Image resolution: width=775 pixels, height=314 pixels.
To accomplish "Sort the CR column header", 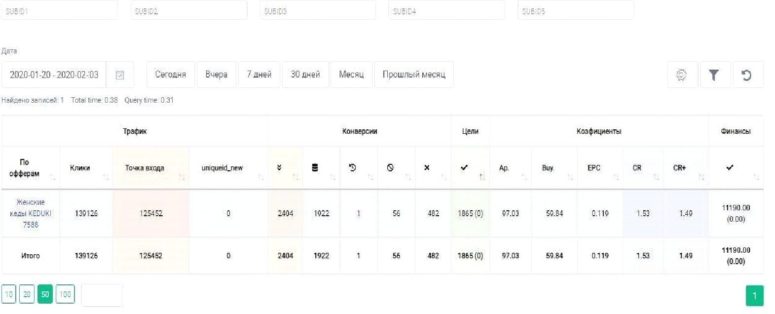I will tap(643, 168).
